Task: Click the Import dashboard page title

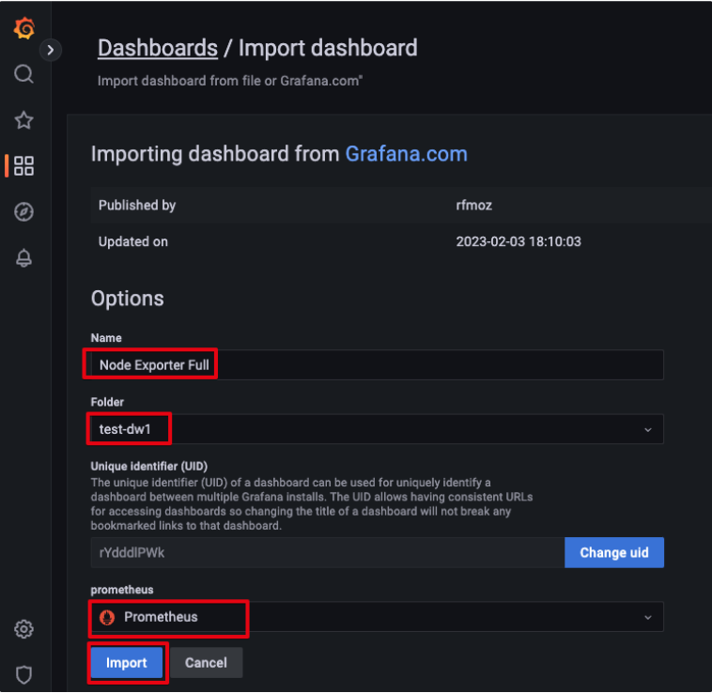Action: coord(328,48)
